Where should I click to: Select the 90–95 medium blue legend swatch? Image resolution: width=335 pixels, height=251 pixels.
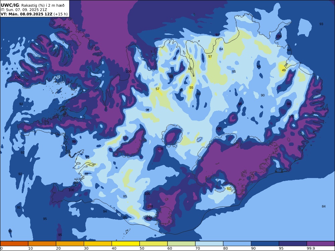coord(265,244)
